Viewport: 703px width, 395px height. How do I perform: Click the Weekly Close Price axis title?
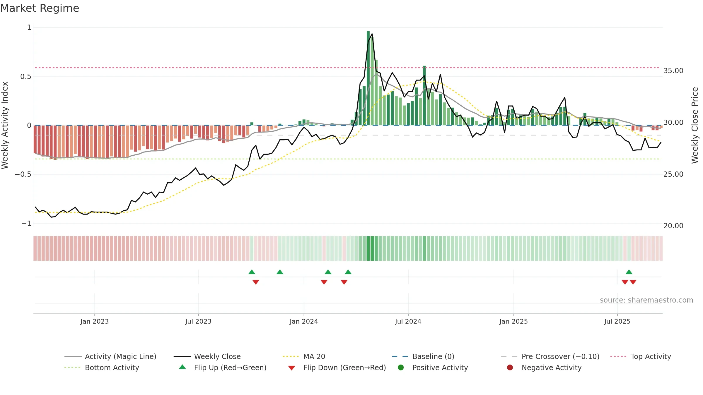pyautogui.click(x=695, y=125)
